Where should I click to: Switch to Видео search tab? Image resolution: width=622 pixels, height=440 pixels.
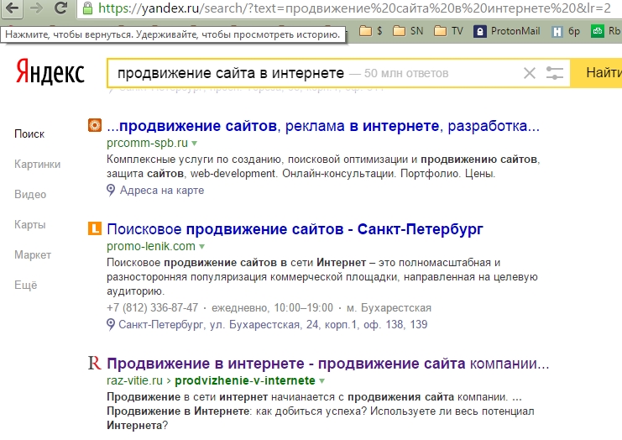[30, 195]
